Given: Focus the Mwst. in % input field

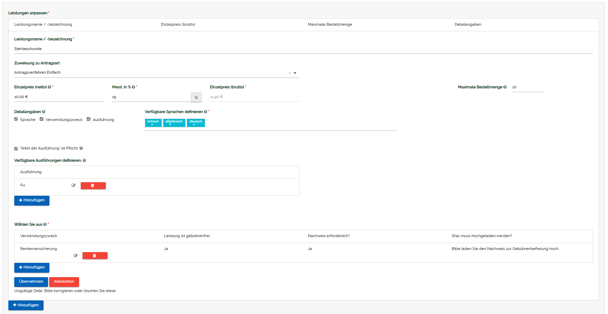Looking at the screenshot, I should [x=151, y=97].
